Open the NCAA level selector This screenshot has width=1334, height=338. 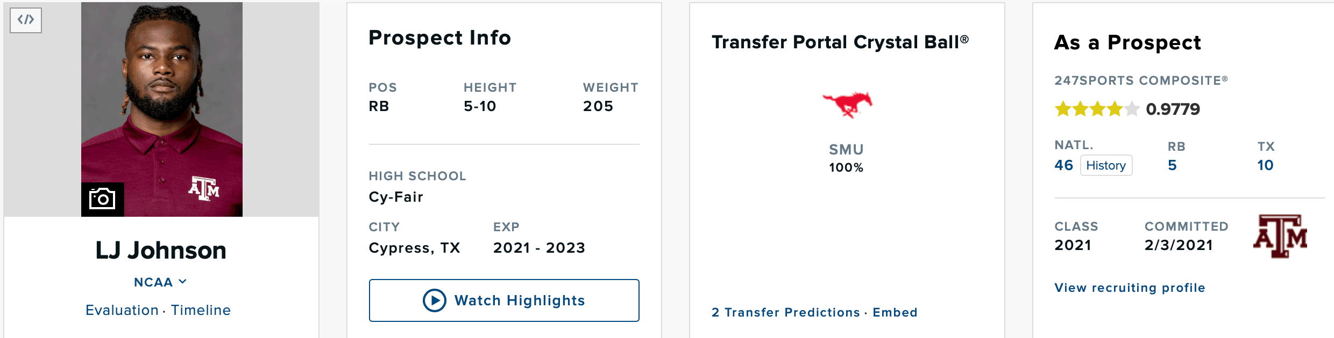(x=160, y=282)
